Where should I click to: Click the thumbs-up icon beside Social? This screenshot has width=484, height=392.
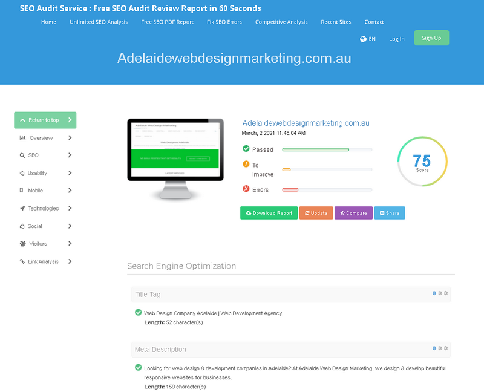(x=22, y=226)
